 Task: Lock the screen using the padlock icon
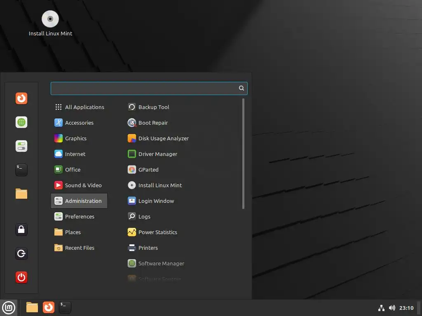point(21,230)
